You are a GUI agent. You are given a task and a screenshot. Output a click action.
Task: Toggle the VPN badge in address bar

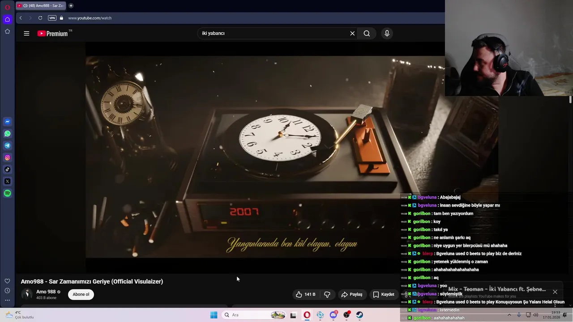[x=52, y=18]
